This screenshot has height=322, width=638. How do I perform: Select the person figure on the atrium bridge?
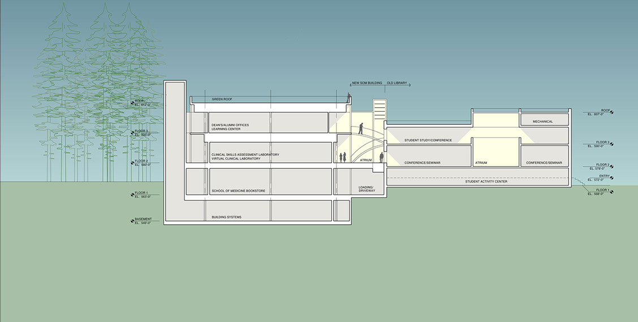coord(361,128)
